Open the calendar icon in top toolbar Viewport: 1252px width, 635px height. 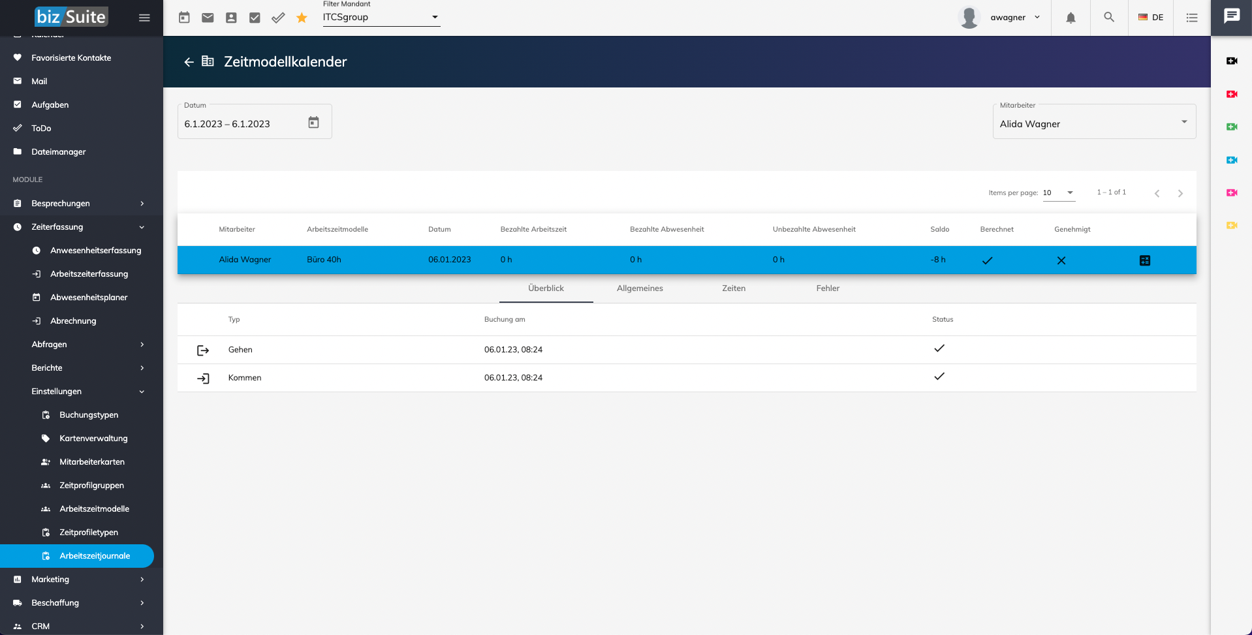184,18
